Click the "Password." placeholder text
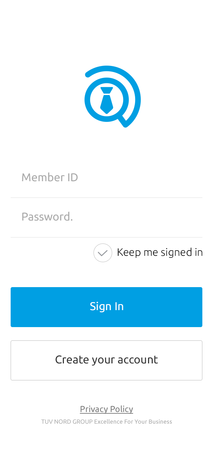Viewport: 213px width, 462px height. (x=47, y=217)
